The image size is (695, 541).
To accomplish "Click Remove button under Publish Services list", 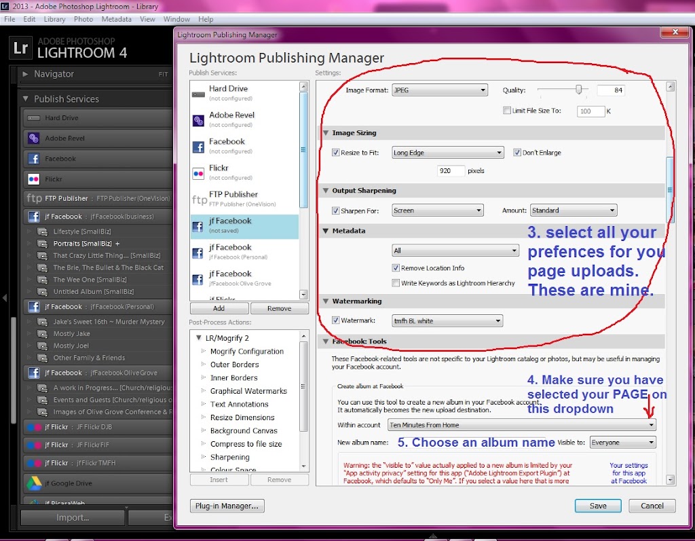I will [279, 308].
